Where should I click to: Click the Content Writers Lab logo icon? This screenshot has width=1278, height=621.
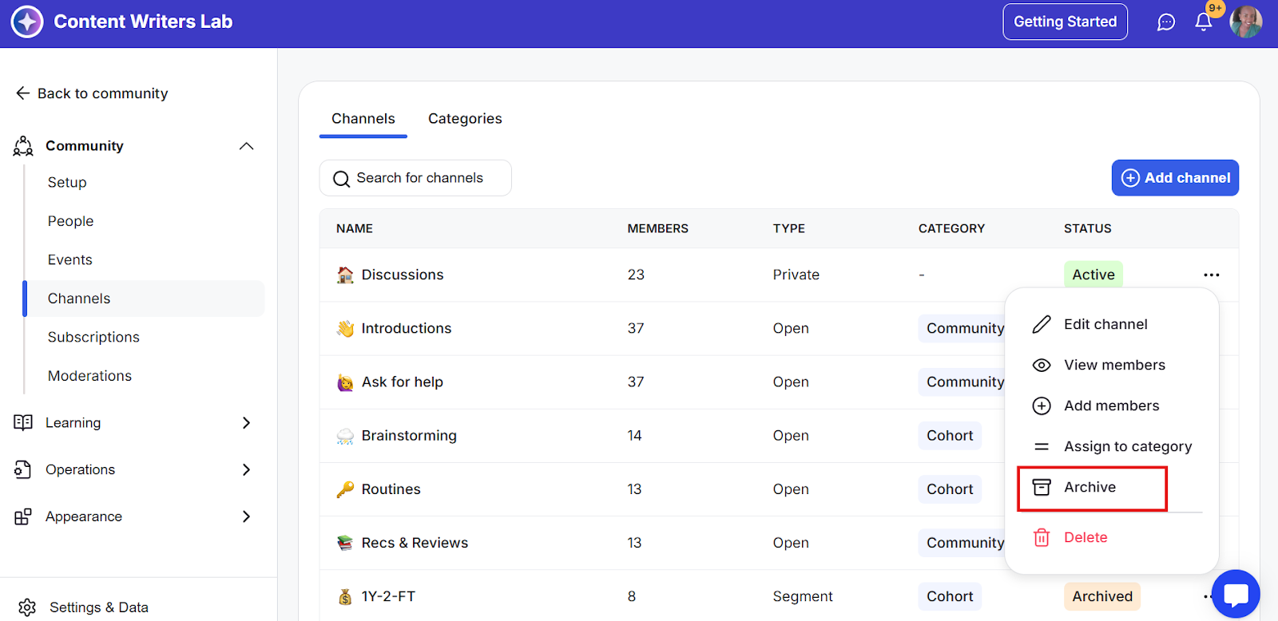click(27, 22)
